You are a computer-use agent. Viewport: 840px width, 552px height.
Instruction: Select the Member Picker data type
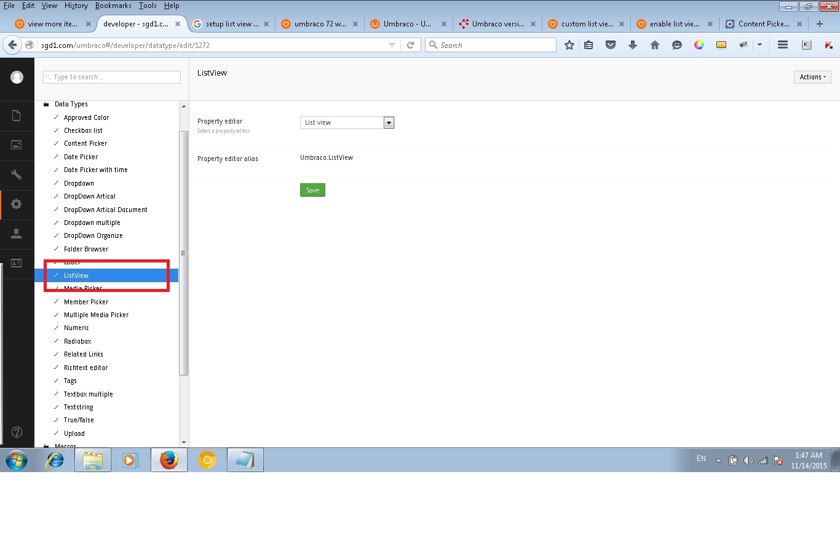coord(86,302)
